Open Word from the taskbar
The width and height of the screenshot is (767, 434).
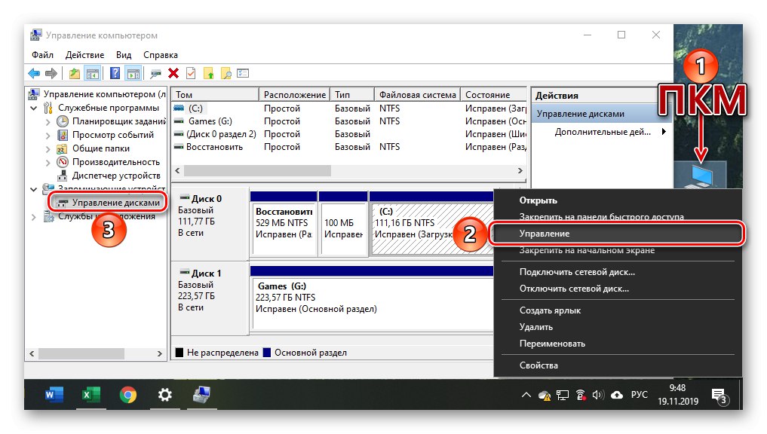53,394
